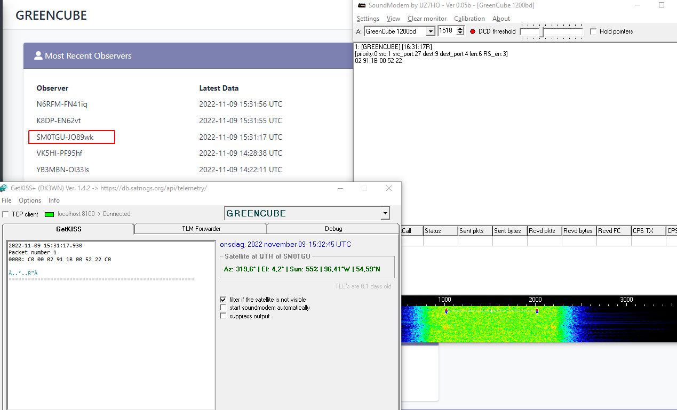Click the GetKISS+ icon in the title bar

4,188
